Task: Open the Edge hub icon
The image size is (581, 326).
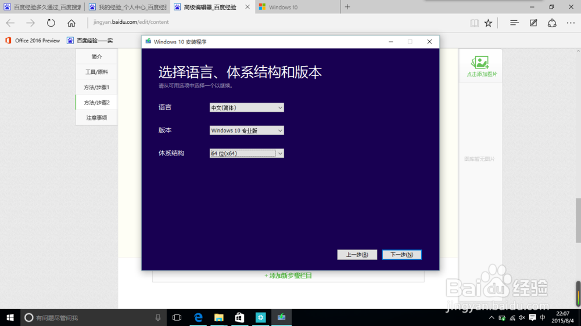Action: tap(514, 23)
